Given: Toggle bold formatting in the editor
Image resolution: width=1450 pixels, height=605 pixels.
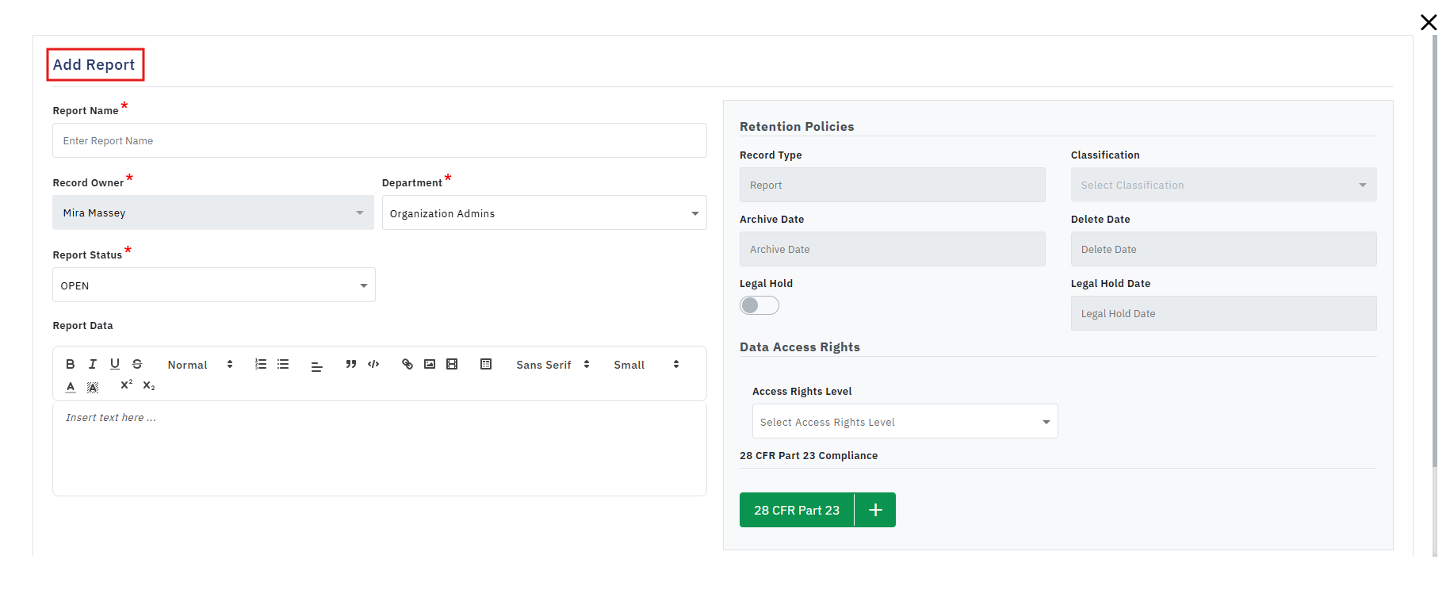Looking at the screenshot, I should [x=71, y=364].
